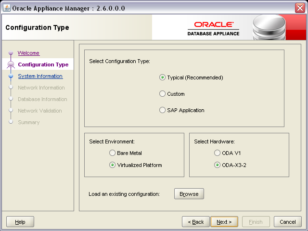The width and height of the screenshot is (308, 231).
Task: Click Network Validation step in sidebar
Action: [40, 111]
